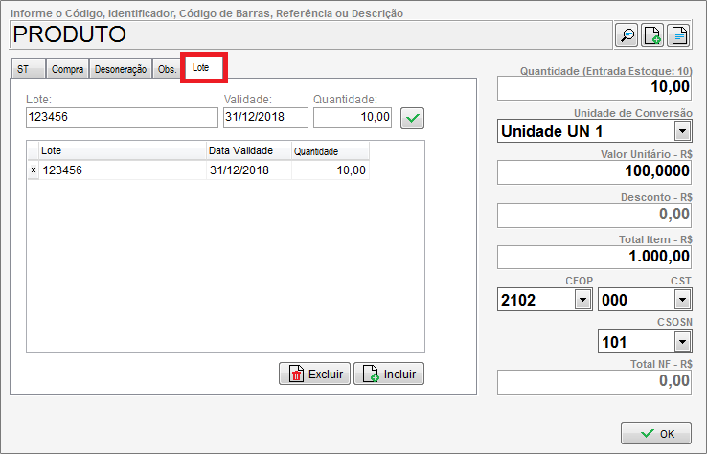Go to the Obs. tab
Viewport: 707px width, 454px height.
[x=167, y=69]
